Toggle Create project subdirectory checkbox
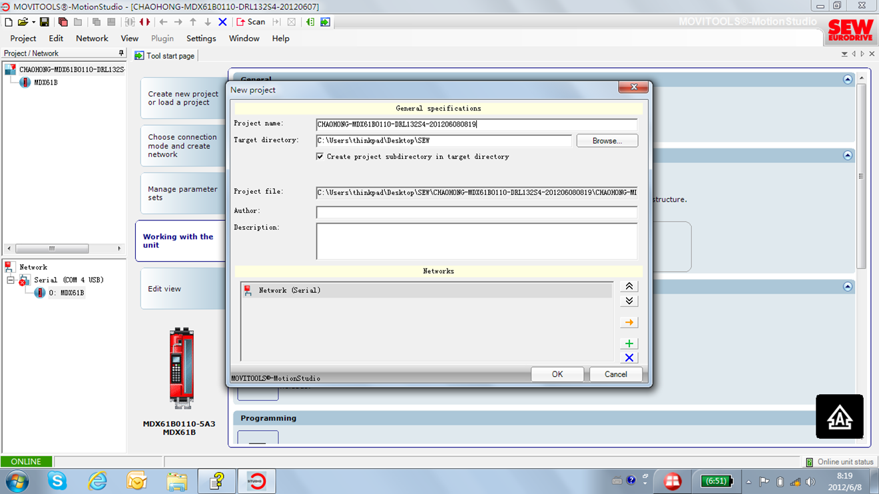 click(x=320, y=156)
